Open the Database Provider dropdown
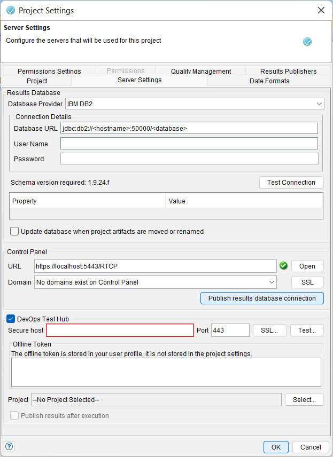The image size is (333, 457). pyautogui.click(x=319, y=104)
